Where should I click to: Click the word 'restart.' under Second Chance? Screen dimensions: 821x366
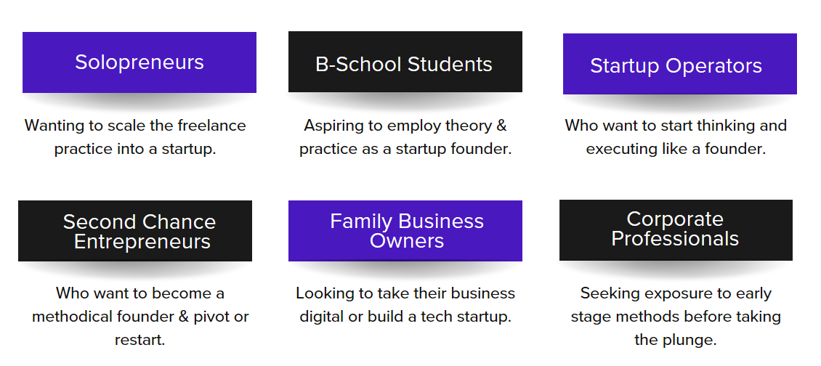point(140,341)
